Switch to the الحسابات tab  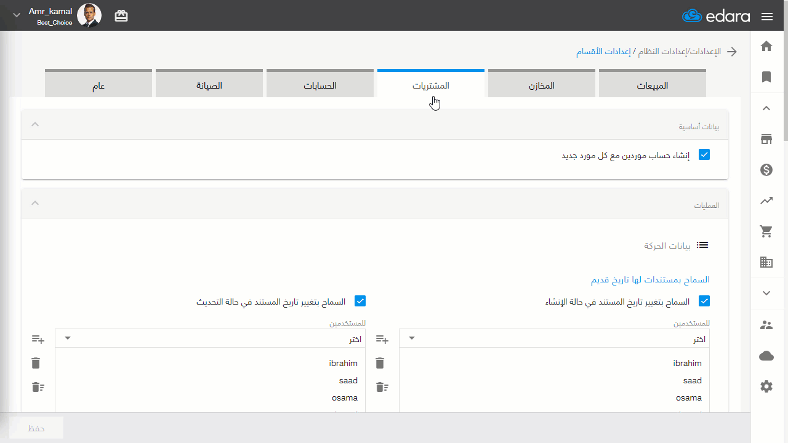(320, 84)
